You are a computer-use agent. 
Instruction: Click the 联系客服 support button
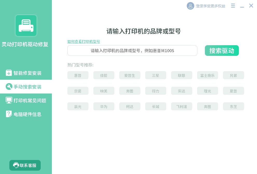pos(25,165)
